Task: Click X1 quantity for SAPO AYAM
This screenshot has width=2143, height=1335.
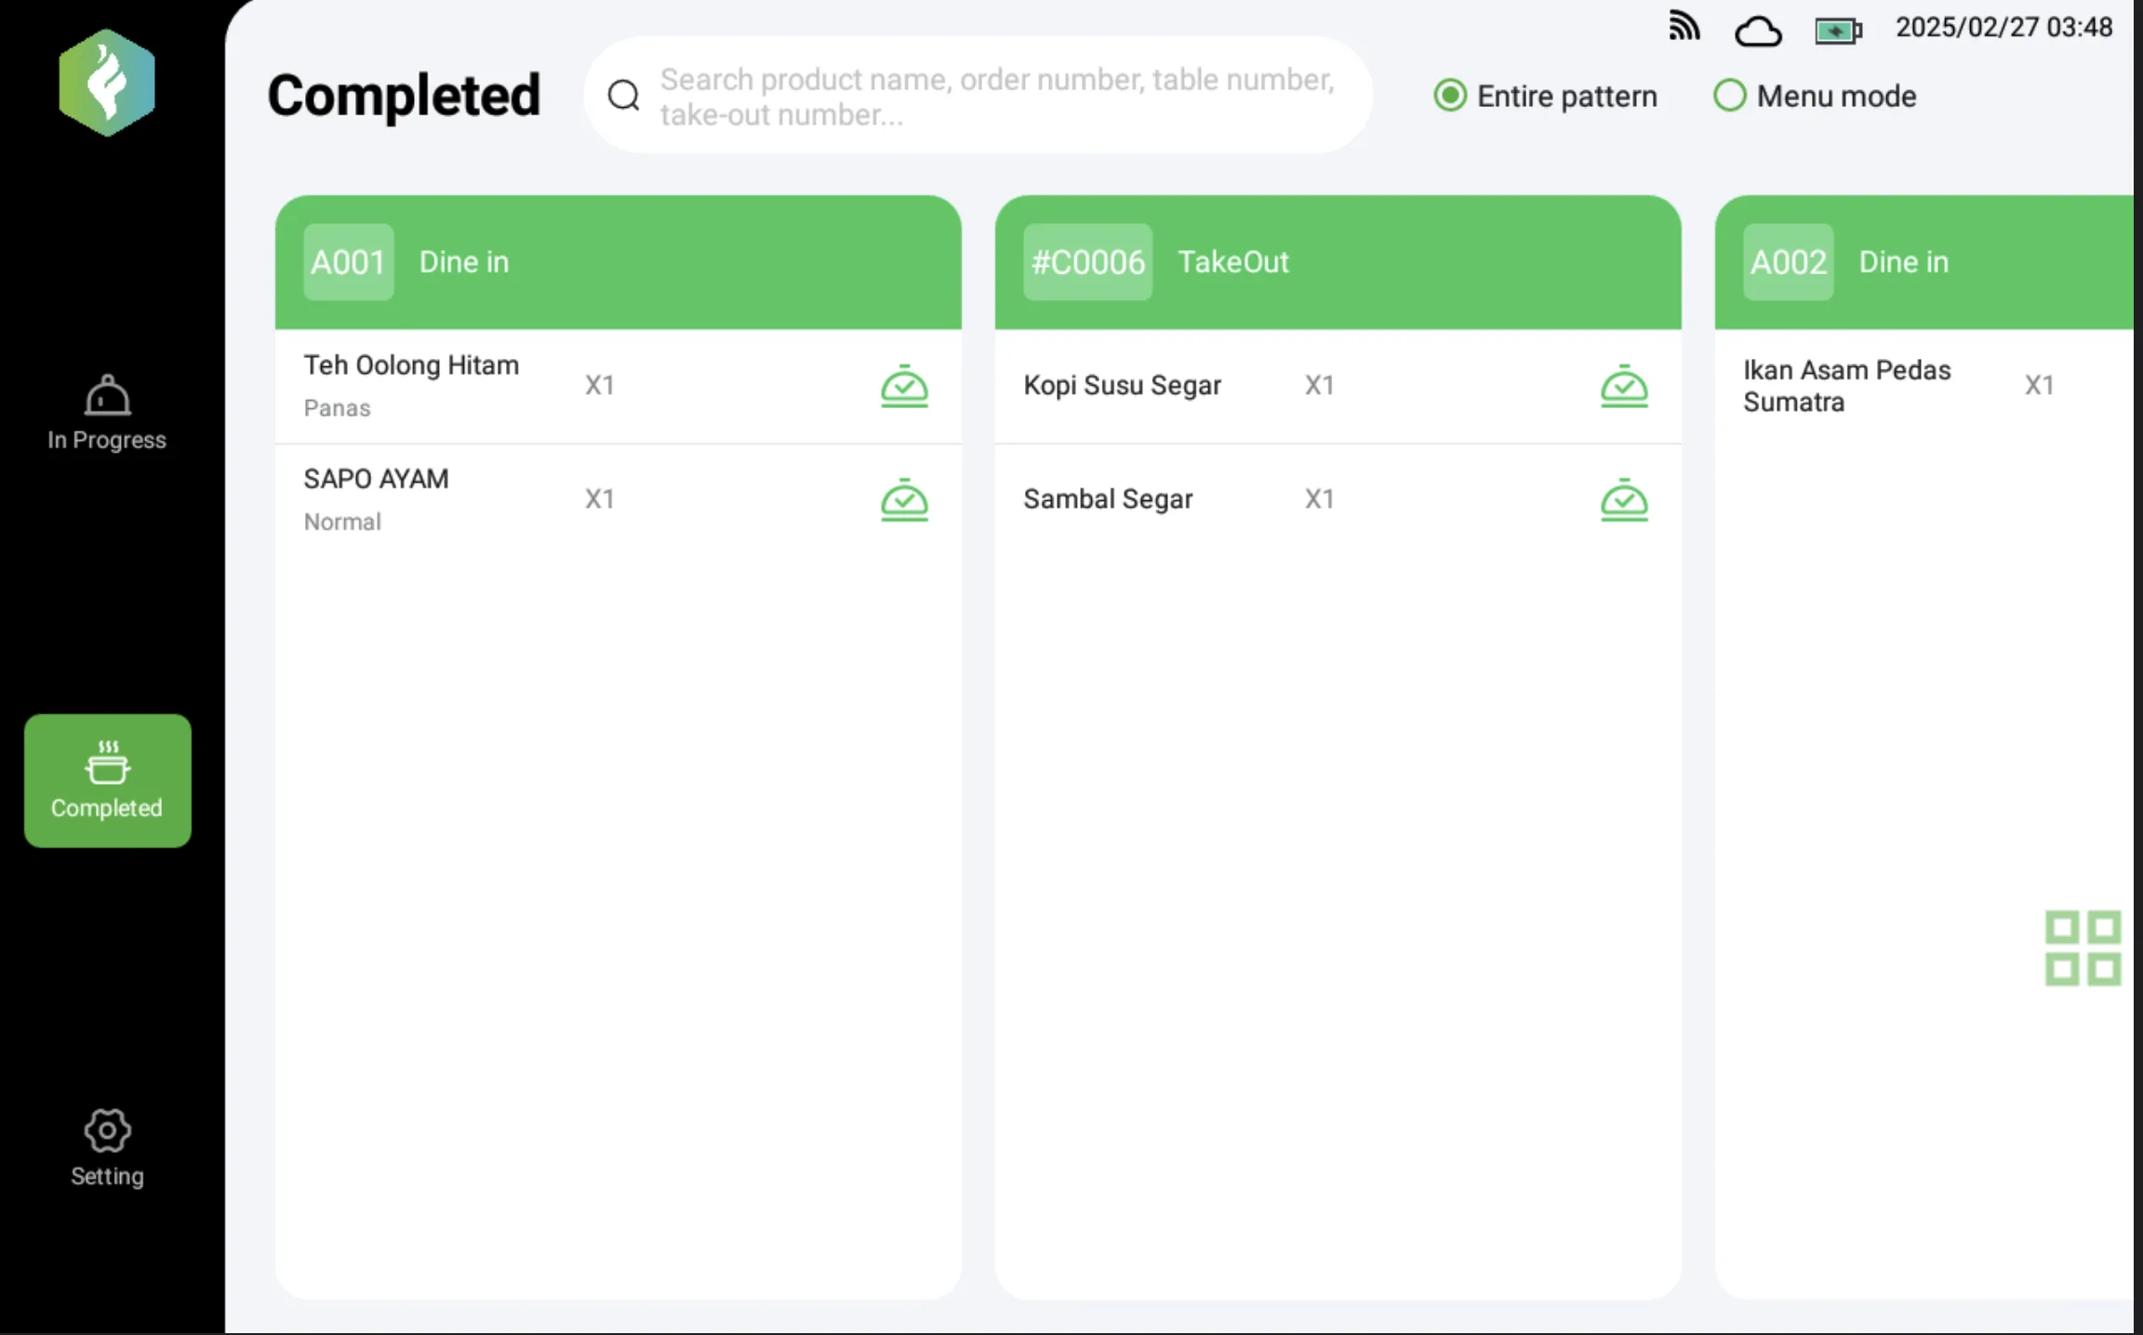Action: click(600, 499)
